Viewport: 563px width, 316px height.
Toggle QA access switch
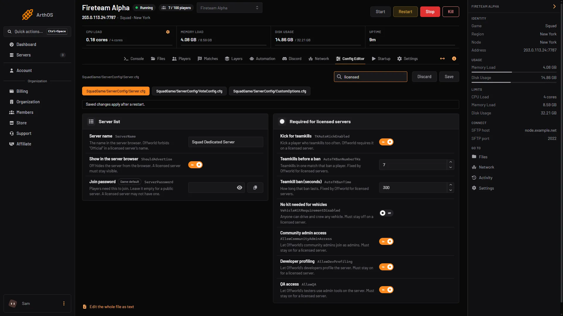(386, 290)
